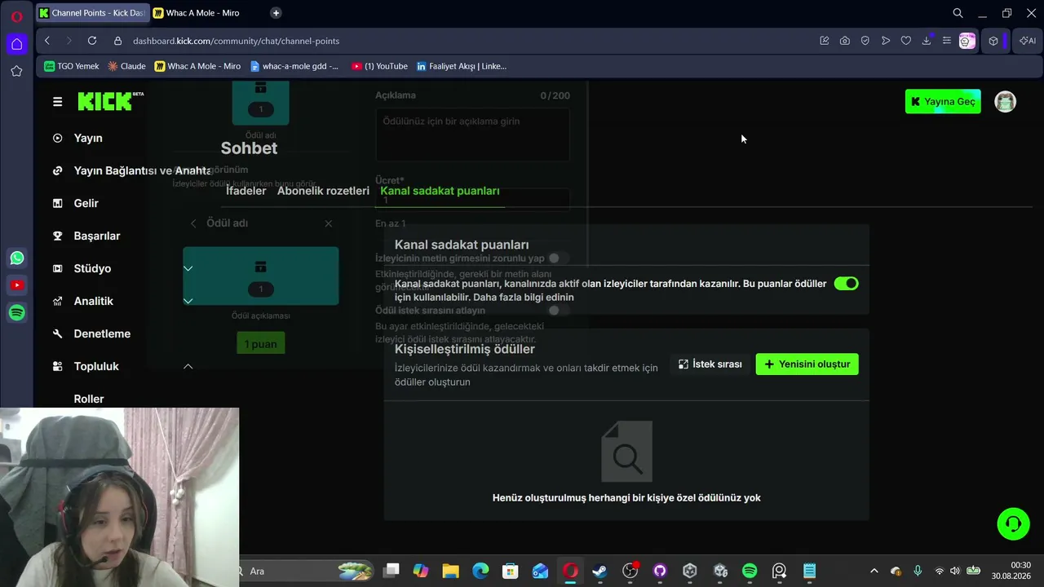Open the Opera home speed dial icon
The height and width of the screenshot is (587, 1044).
(16, 44)
